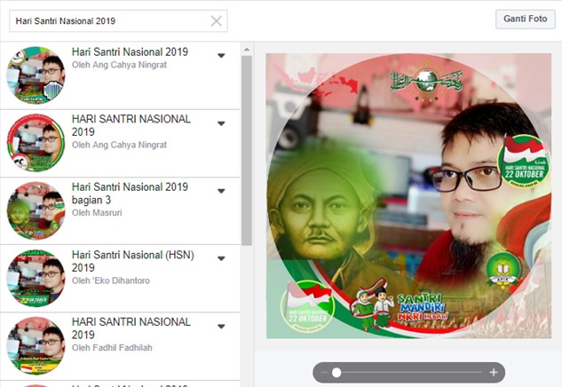Click 'Oleh 'Eko Dihantoro' author text
The image size is (562, 387).
(x=111, y=280)
